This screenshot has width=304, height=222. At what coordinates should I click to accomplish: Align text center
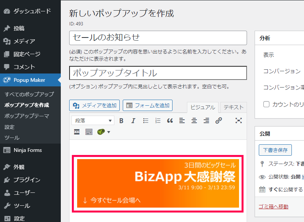194,121
